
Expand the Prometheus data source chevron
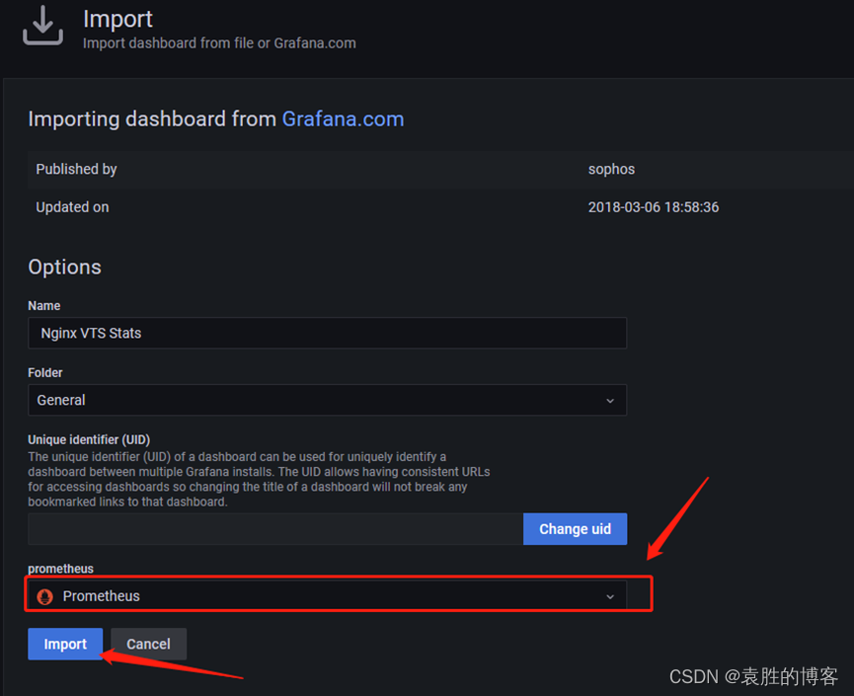tap(610, 597)
